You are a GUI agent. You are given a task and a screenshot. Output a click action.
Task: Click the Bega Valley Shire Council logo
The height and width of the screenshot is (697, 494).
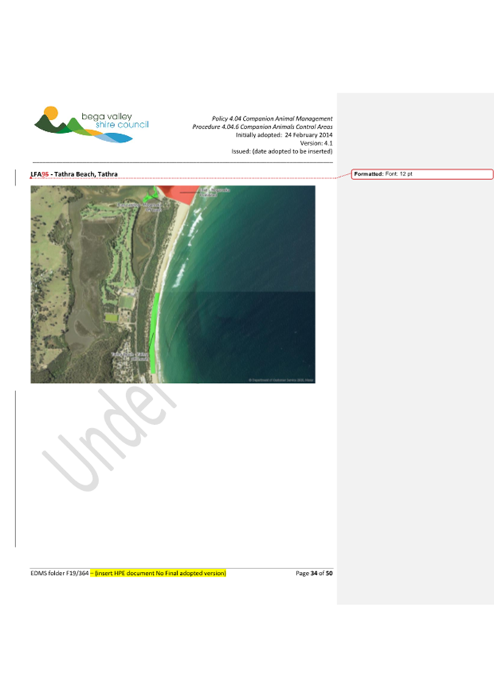point(90,123)
